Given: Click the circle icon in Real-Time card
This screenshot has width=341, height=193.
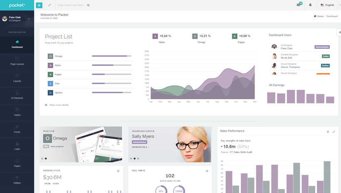Looking at the screenshot, I should [x=207, y=171].
